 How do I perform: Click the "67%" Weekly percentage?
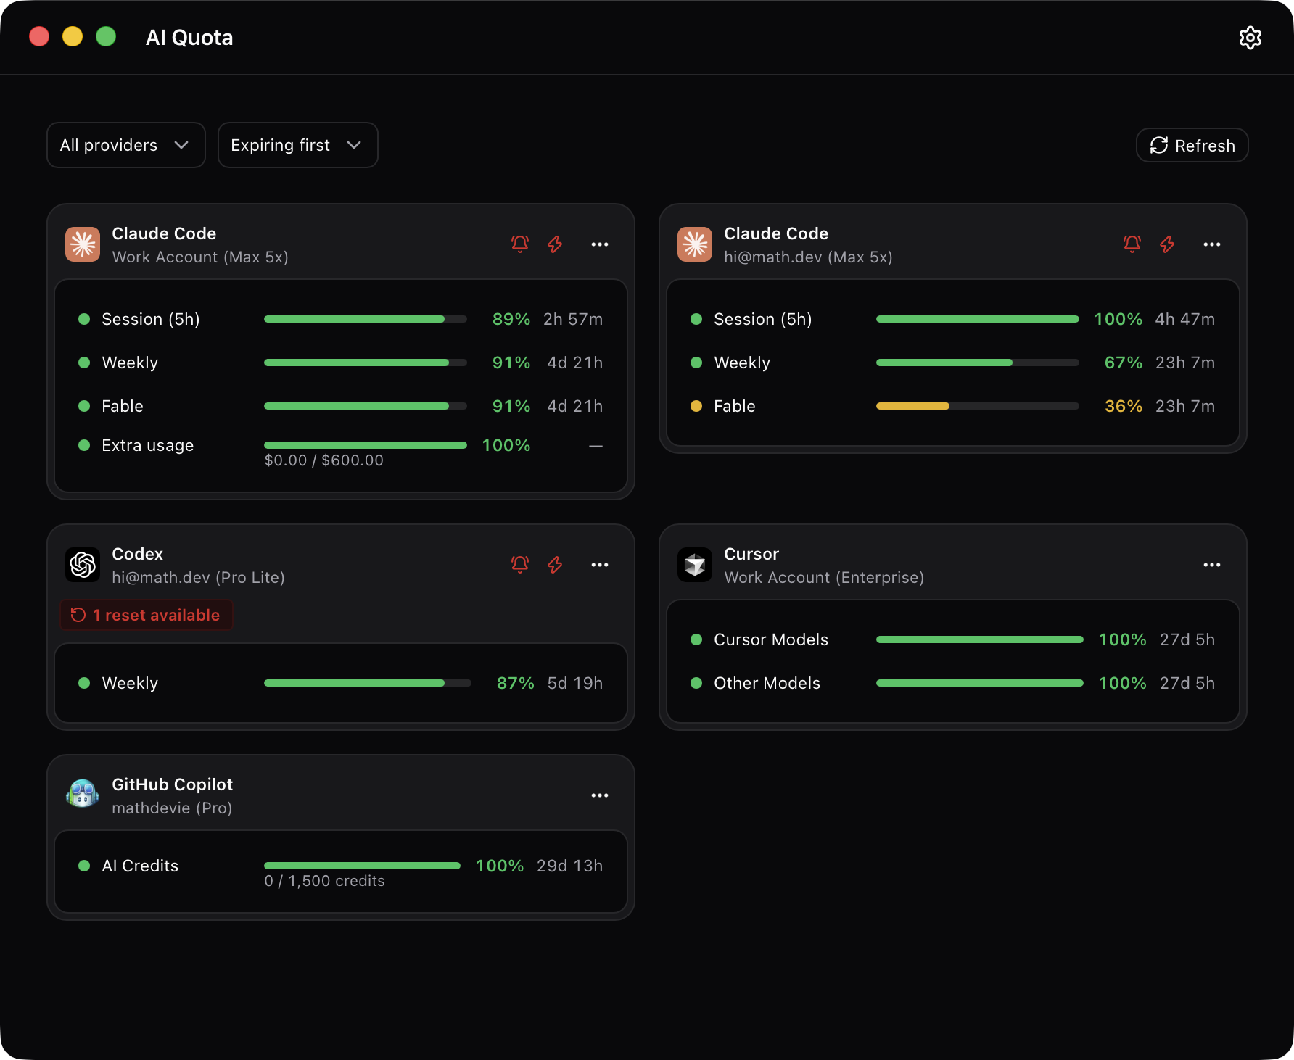1124,363
